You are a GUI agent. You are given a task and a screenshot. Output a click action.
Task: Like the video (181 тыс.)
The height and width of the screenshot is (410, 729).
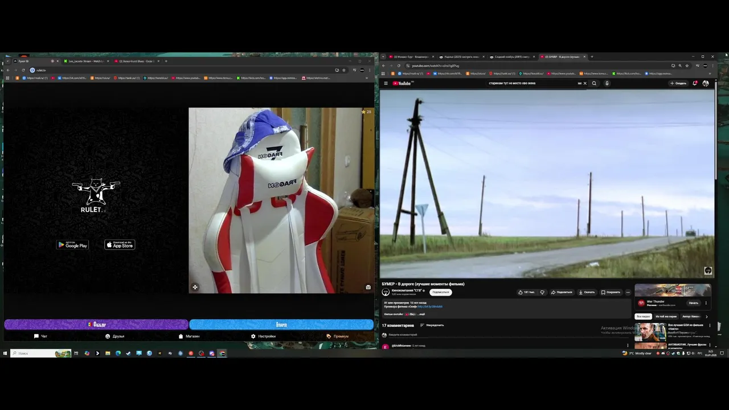[527, 292]
